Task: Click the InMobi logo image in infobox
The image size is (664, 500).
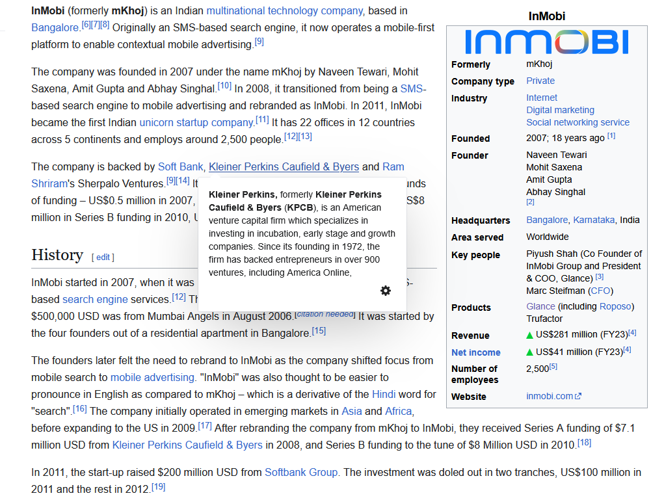Action: (x=547, y=42)
